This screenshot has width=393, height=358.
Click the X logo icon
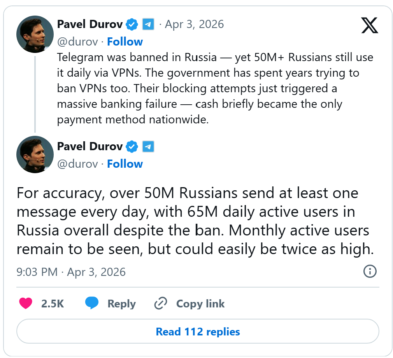point(369,25)
